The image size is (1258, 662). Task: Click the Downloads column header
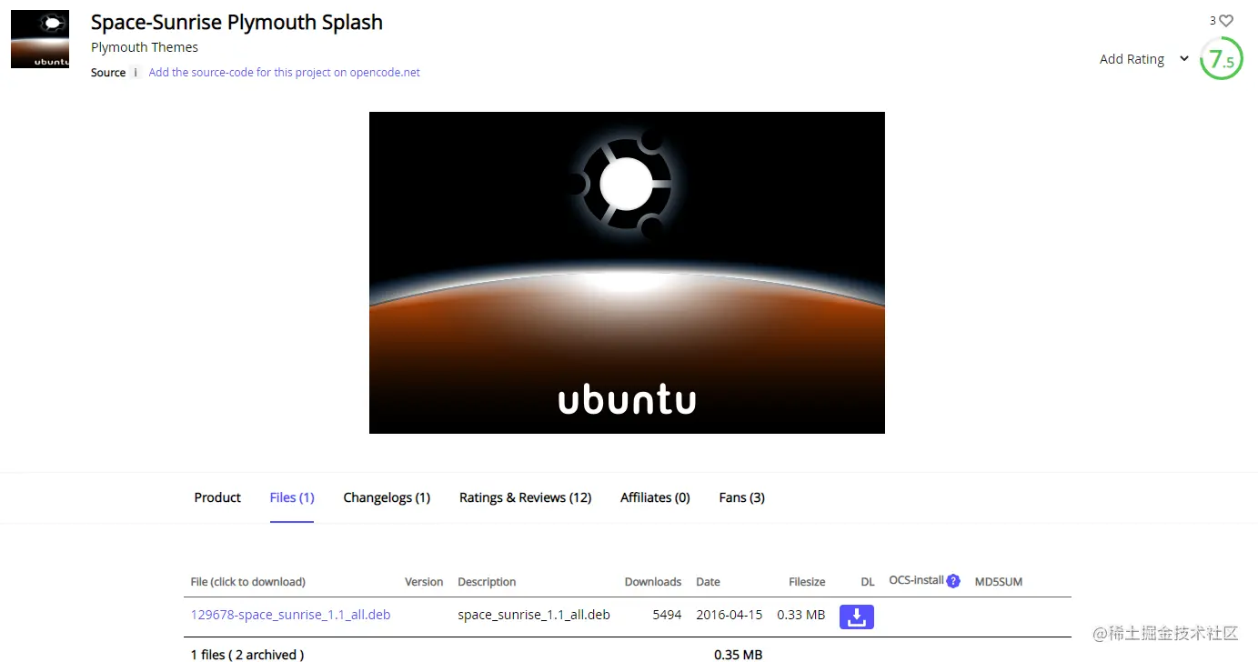pos(653,582)
